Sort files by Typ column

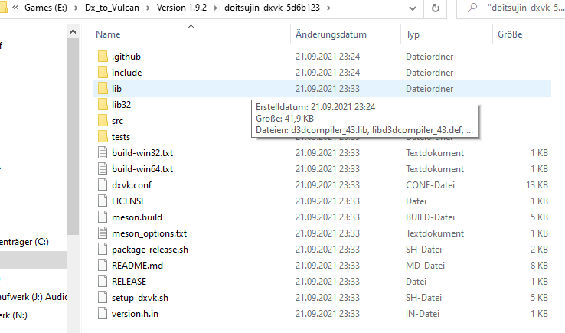tap(413, 34)
